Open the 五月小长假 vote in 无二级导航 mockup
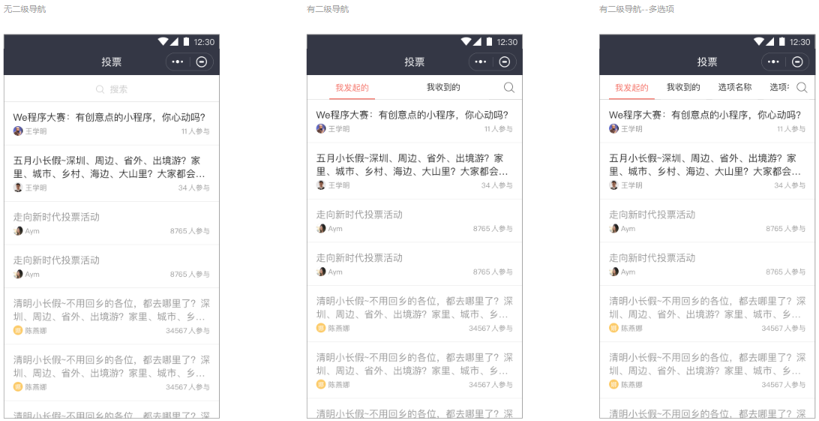 (x=111, y=173)
